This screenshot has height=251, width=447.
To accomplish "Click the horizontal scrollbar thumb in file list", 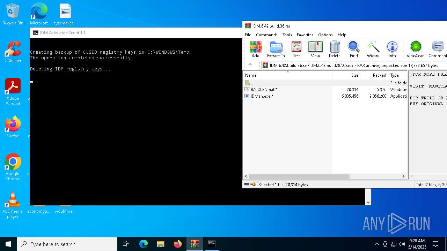I will click(299, 176).
